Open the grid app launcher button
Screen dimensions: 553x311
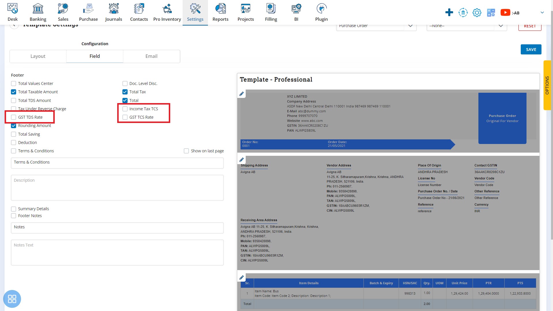tap(12, 299)
